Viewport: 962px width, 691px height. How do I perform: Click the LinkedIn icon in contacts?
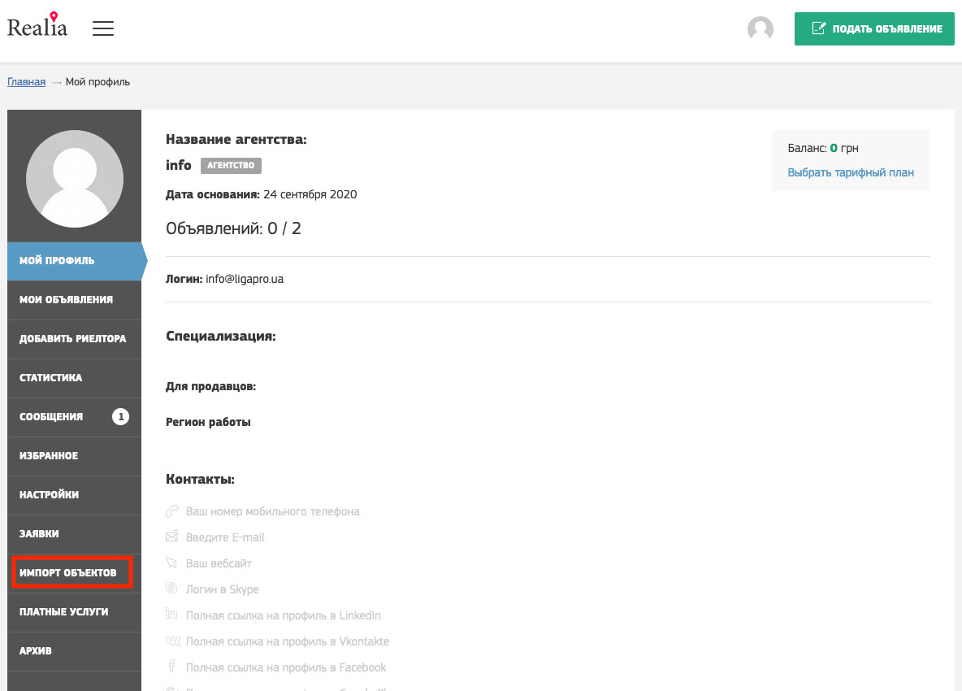click(171, 615)
